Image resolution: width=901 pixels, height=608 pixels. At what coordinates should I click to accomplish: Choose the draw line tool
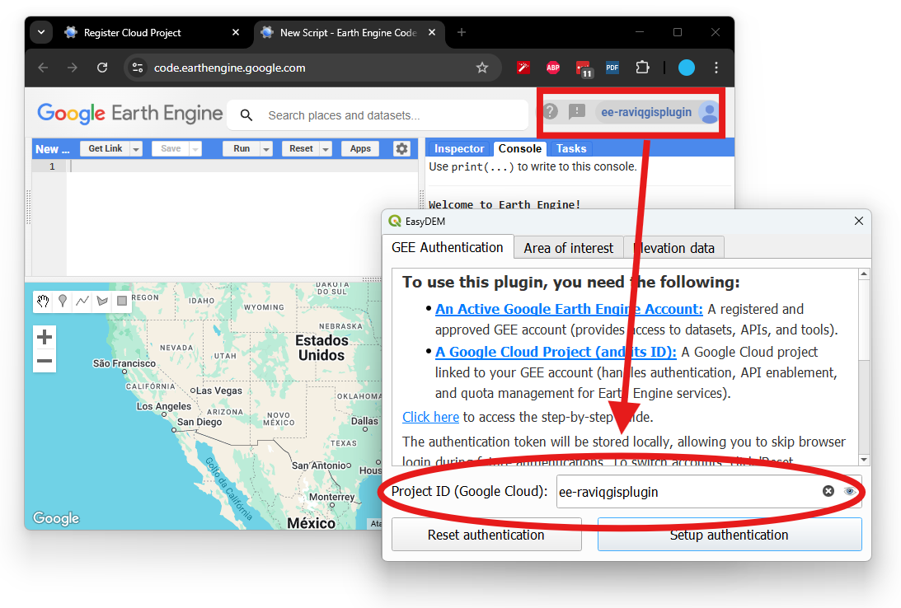(82, 302)
